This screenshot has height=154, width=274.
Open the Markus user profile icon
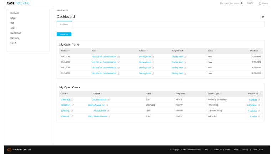260,3
